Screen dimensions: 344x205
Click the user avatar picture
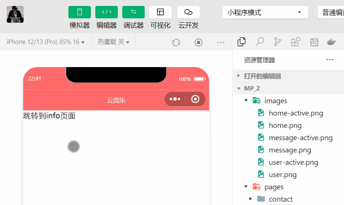(x=15, y=15)
